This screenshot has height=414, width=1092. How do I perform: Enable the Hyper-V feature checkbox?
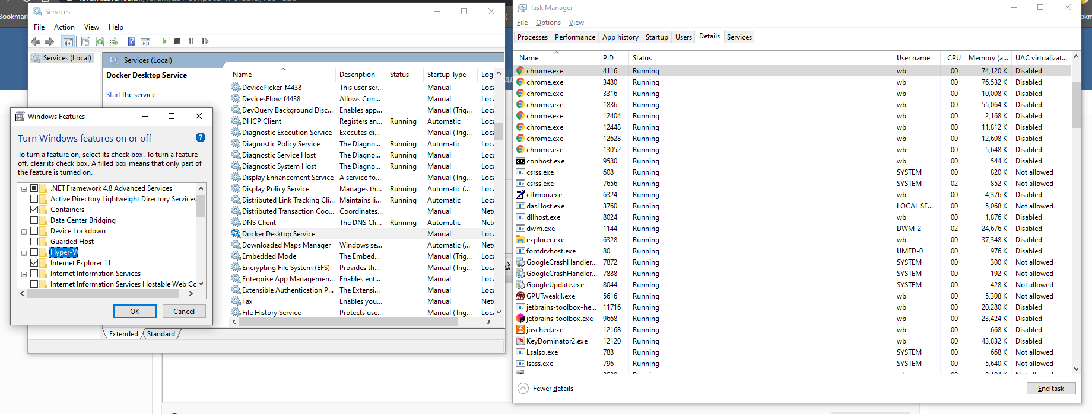tap(34, 252)
